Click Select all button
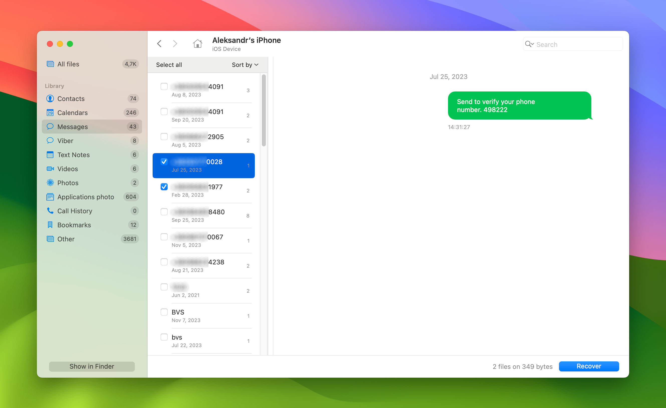This screenshot has height=408, width=666. point(169,64)
